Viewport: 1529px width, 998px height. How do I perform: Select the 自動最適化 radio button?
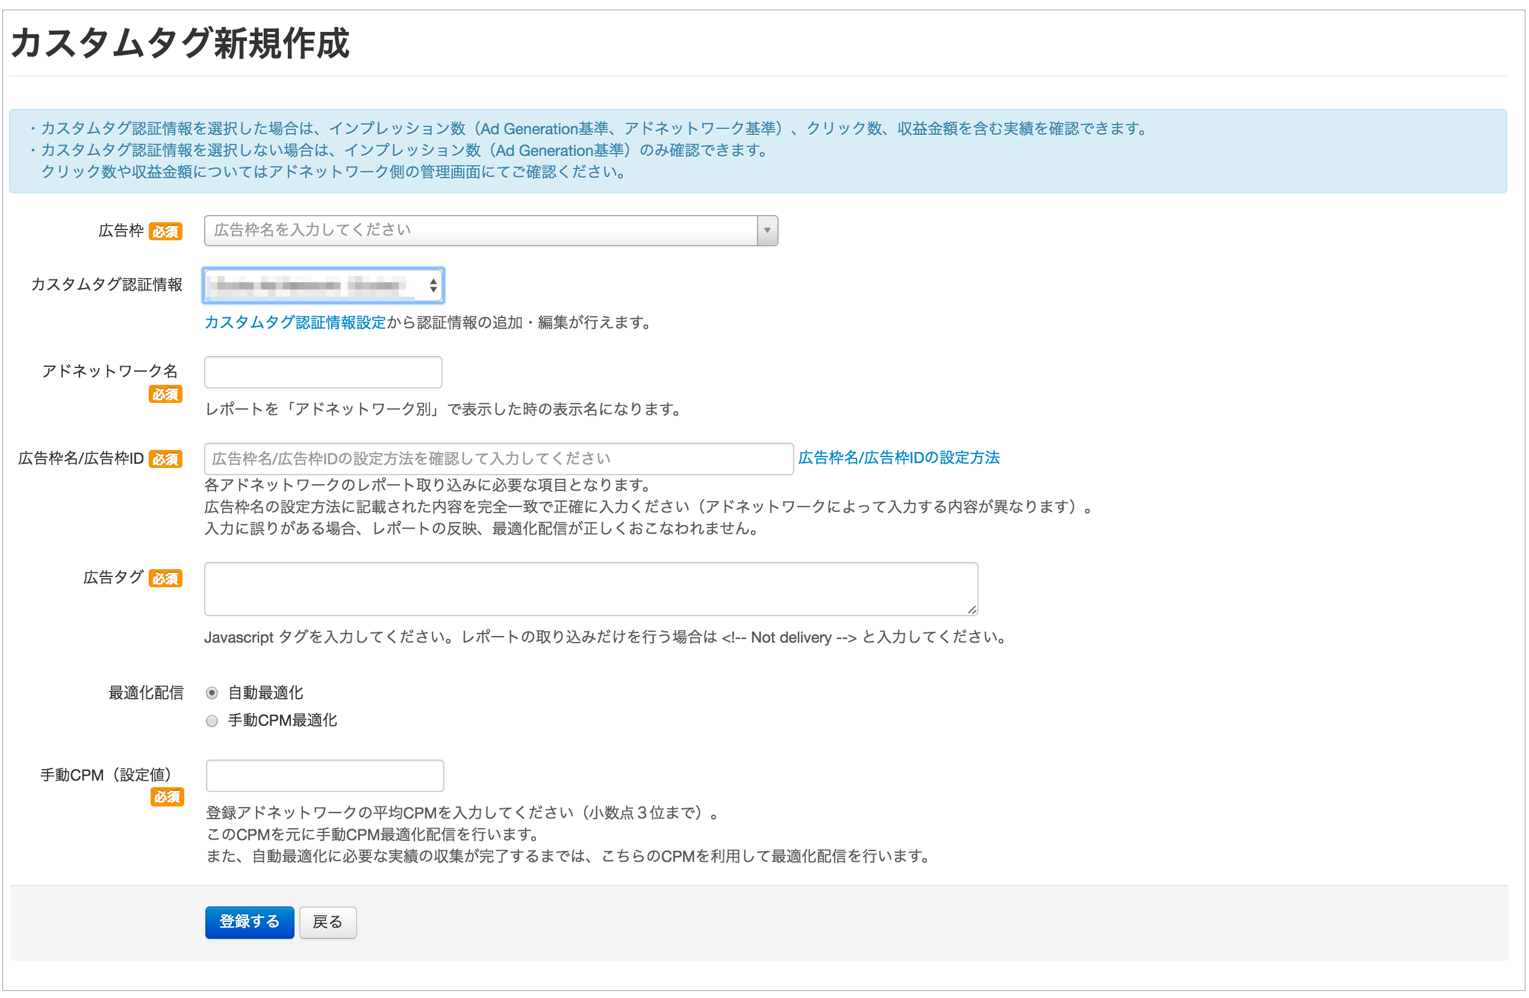212,693
